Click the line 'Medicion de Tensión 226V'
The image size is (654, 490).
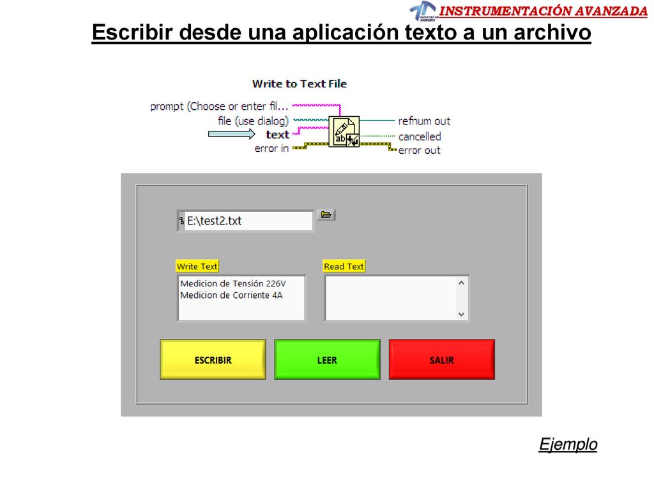click(232, 284)
